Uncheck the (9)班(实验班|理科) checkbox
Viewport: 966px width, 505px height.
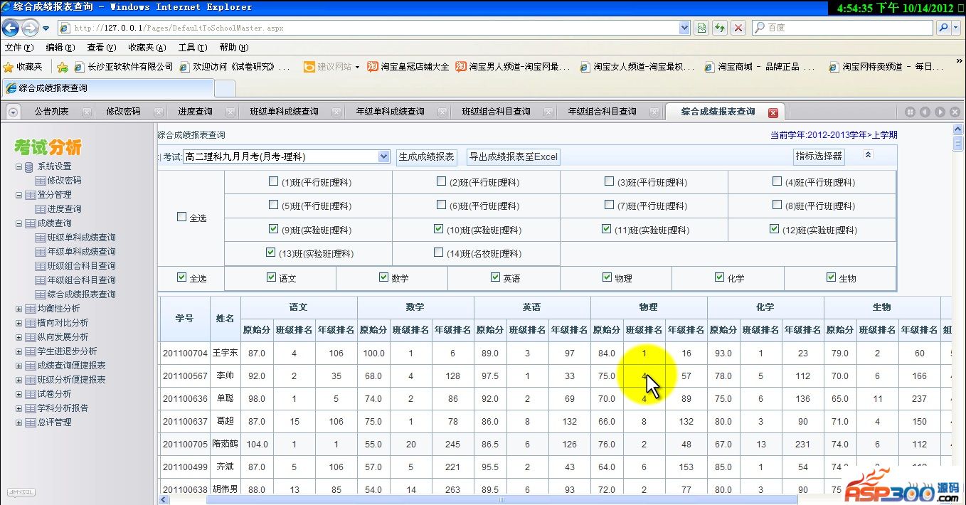coord(273,229)
